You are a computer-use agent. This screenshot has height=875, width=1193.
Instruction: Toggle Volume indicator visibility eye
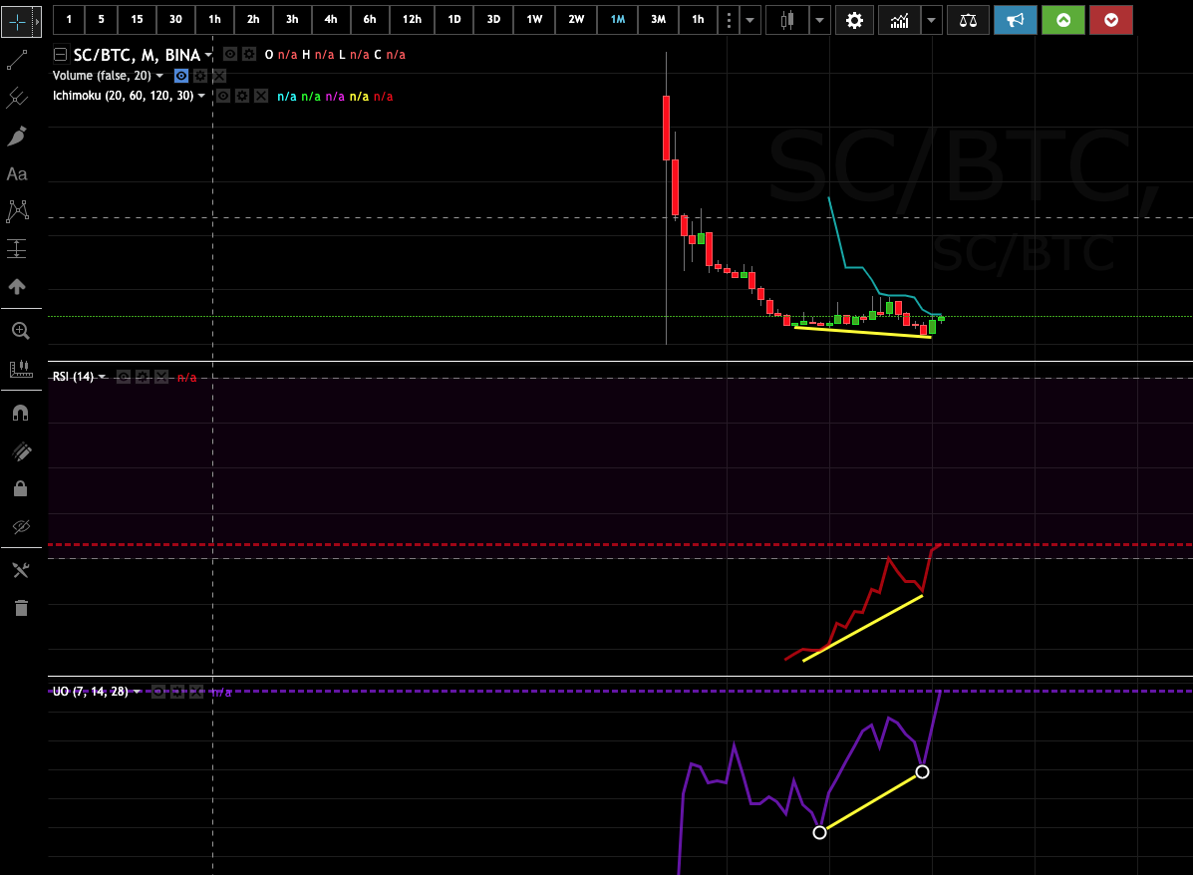(181, 76)
